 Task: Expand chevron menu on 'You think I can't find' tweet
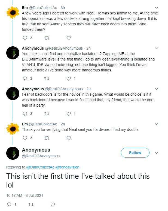[156, 48]
